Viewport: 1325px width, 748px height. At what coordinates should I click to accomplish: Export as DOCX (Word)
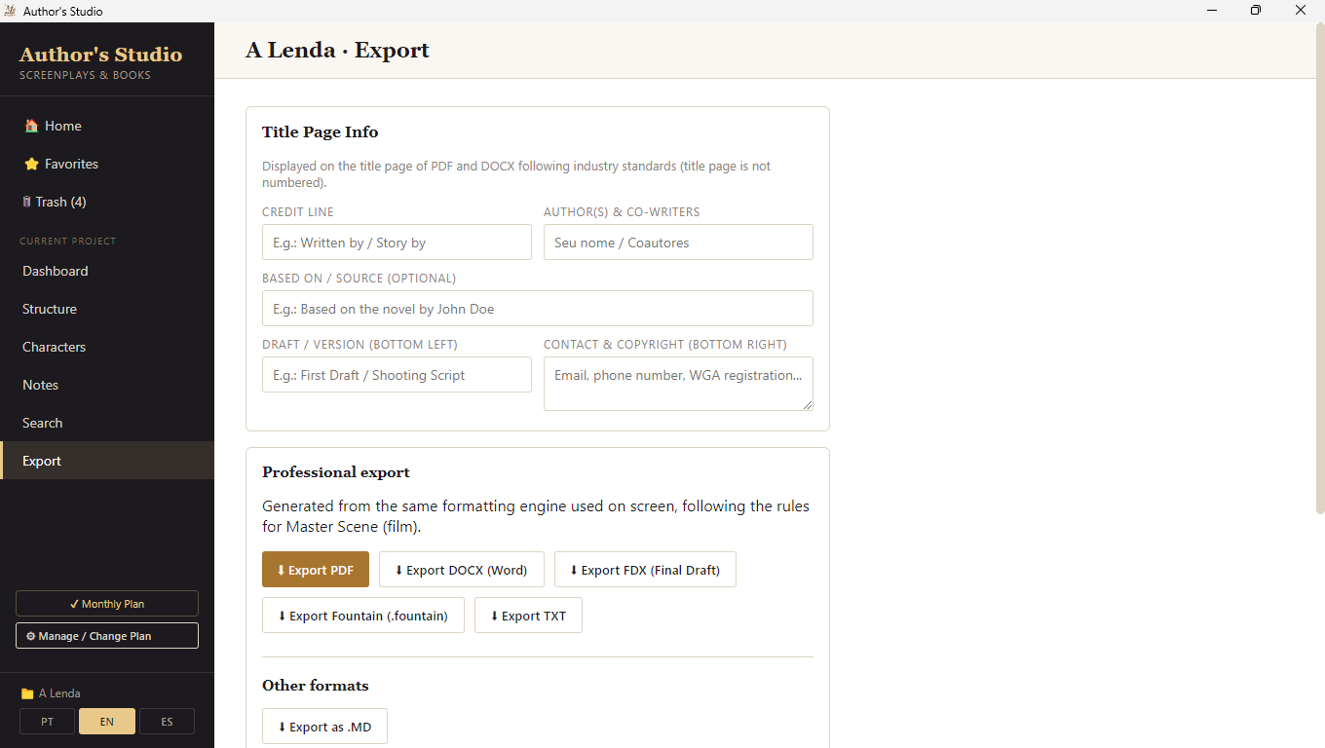point(462,570)
